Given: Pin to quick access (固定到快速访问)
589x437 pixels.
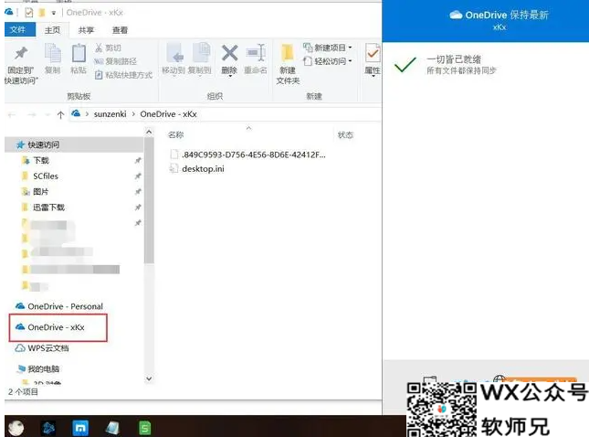Looking at the screenshot, I should [21, 65].
